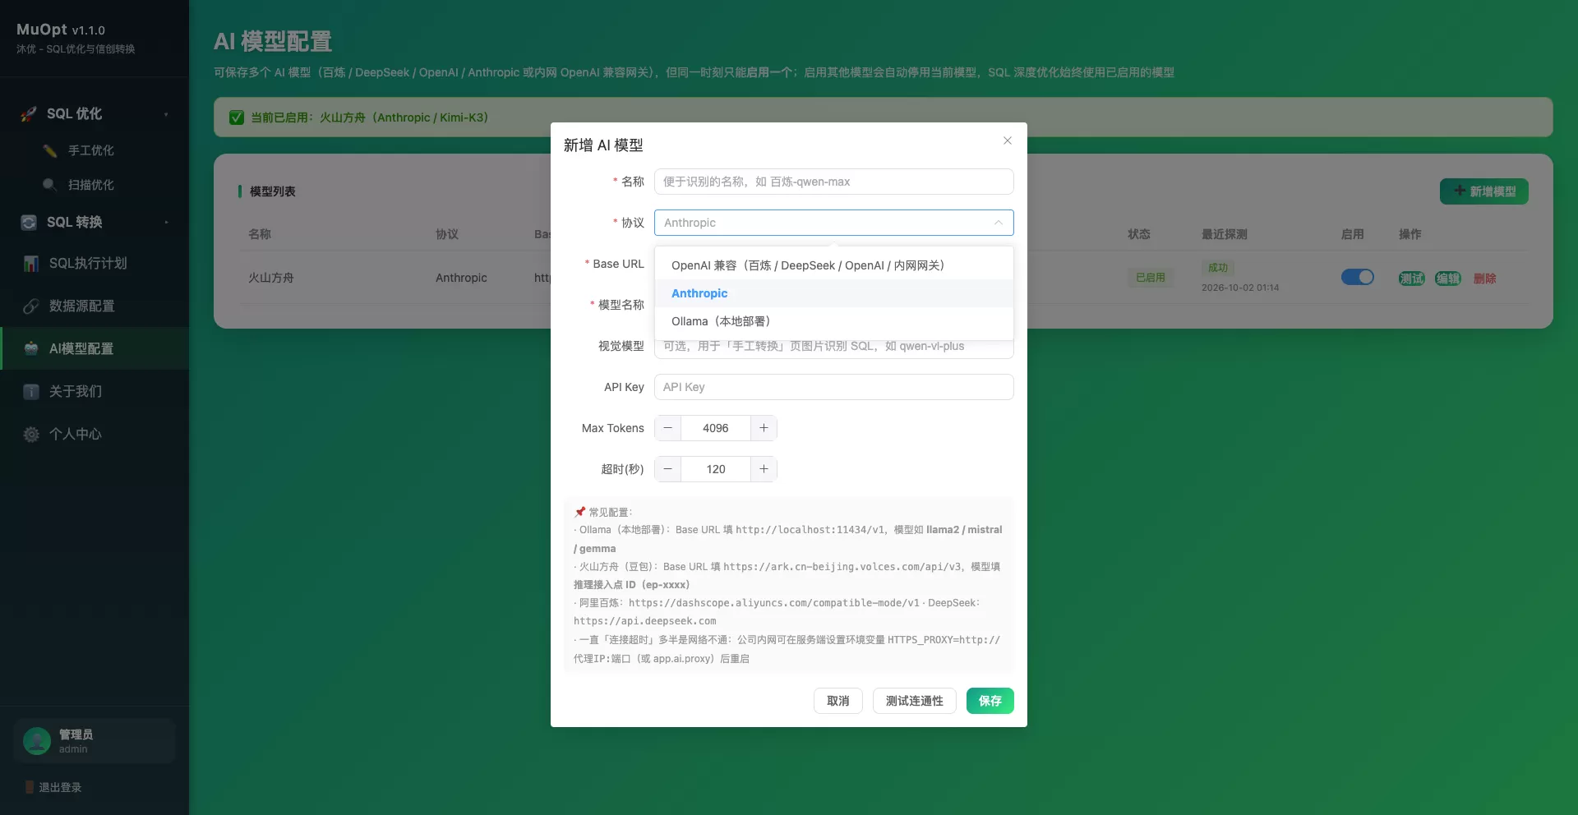The height and width of the screenshot is (815, 1578).
Task: Click the 超时(秒) value field
Action: tap(716, 469)
